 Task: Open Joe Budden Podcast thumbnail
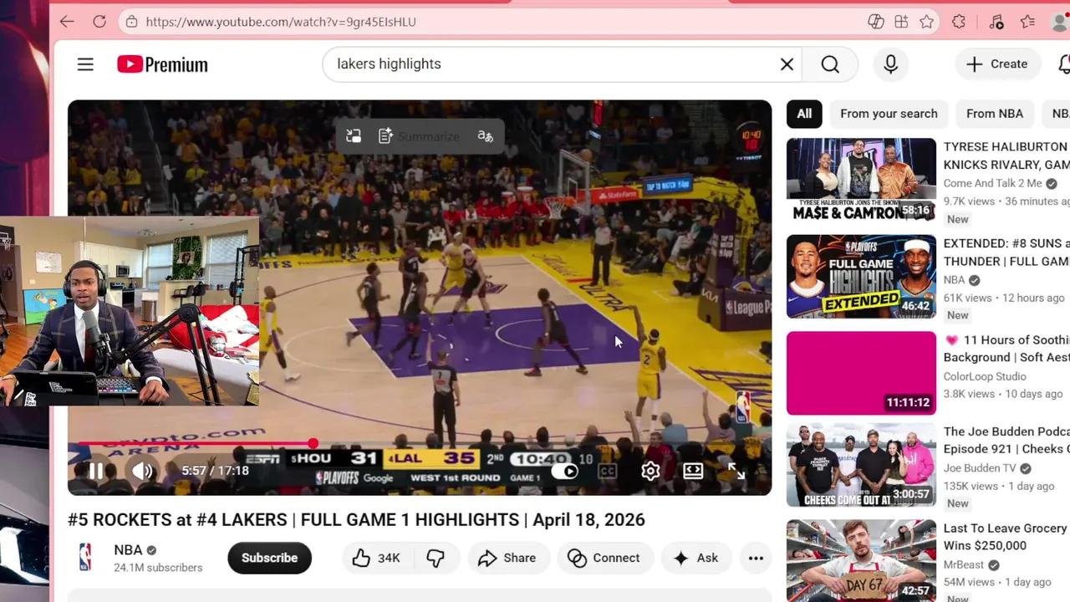point(861,465)
